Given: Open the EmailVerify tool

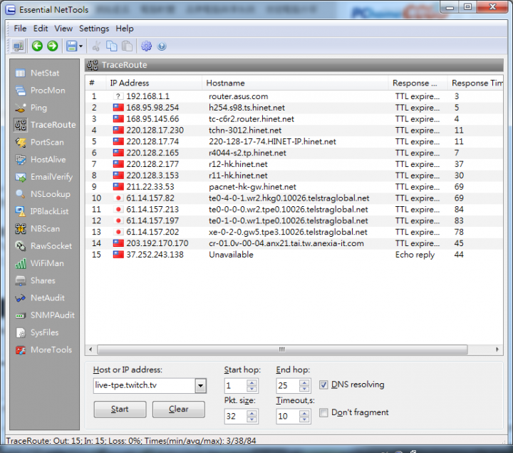Looking at the screenshot, I should pyautogui.click(x=44, y=177).
